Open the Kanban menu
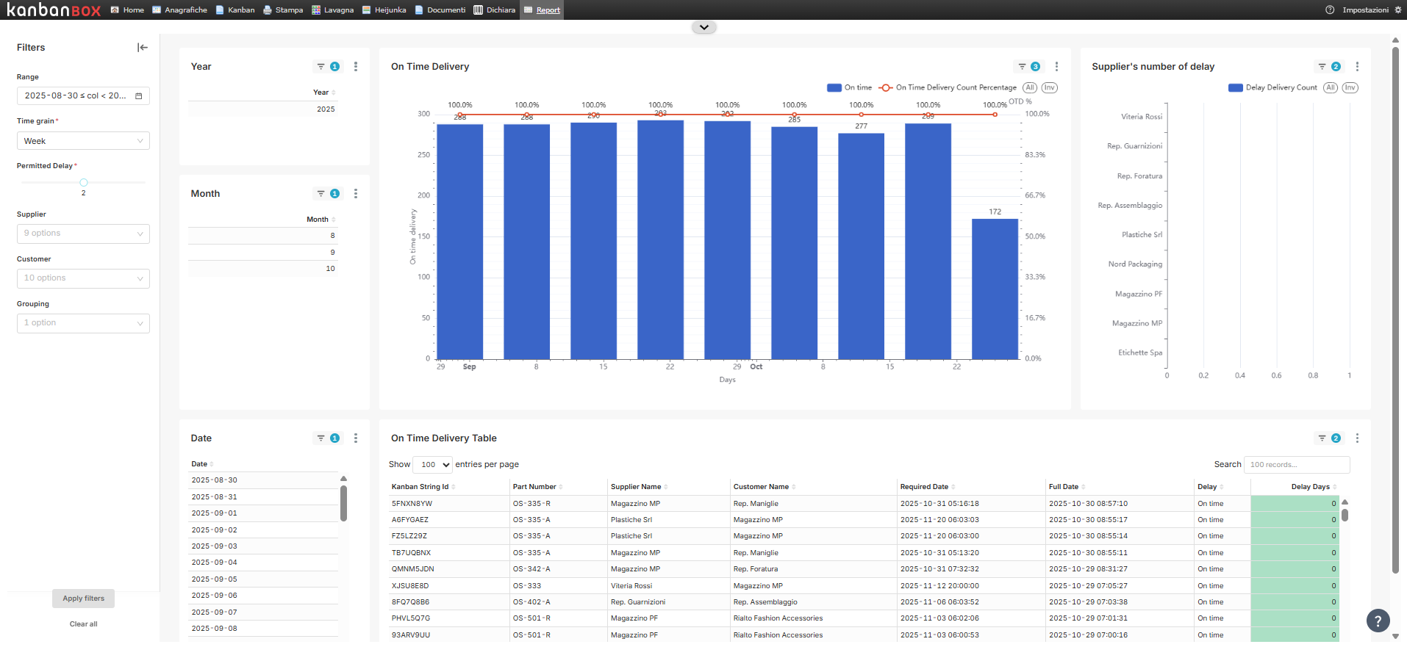Viewport: 1407px width, 647px height. (235, 10)
